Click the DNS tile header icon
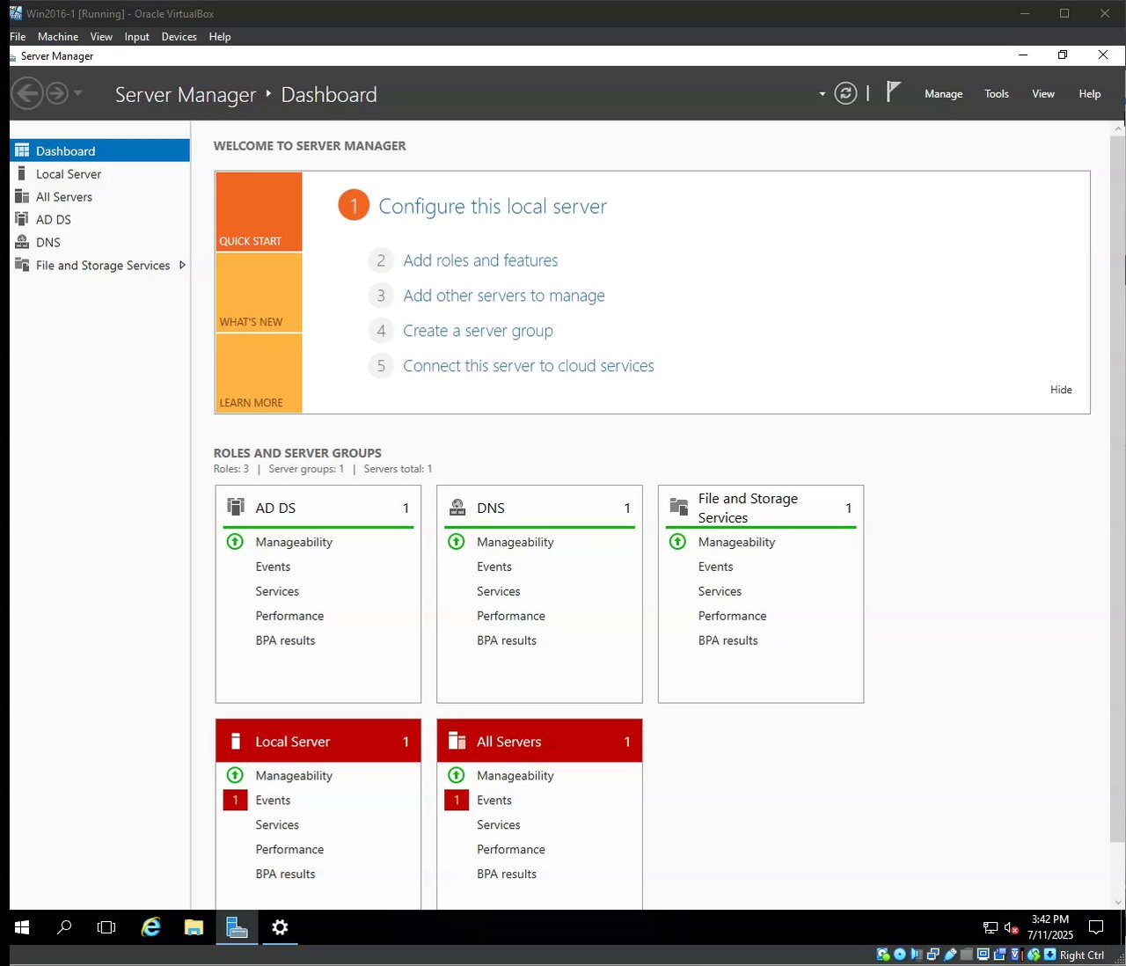Viewport: 1126px width, 966px height. (457, 507)
